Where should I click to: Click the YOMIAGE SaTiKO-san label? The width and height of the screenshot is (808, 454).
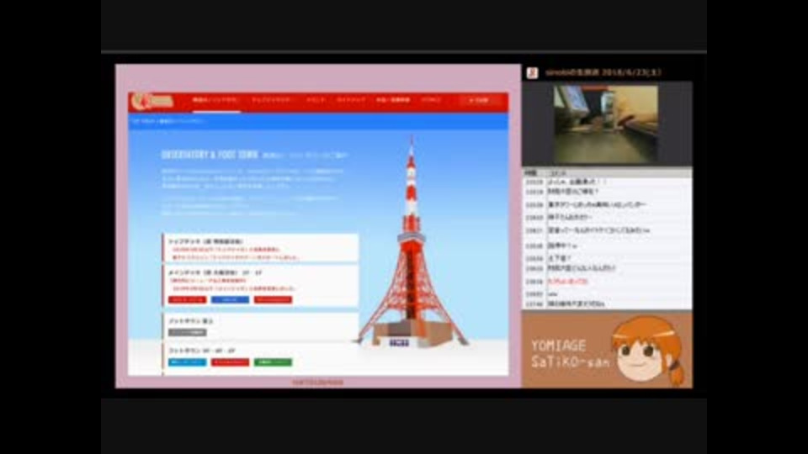pyautogui.click(x=570, y=353)
